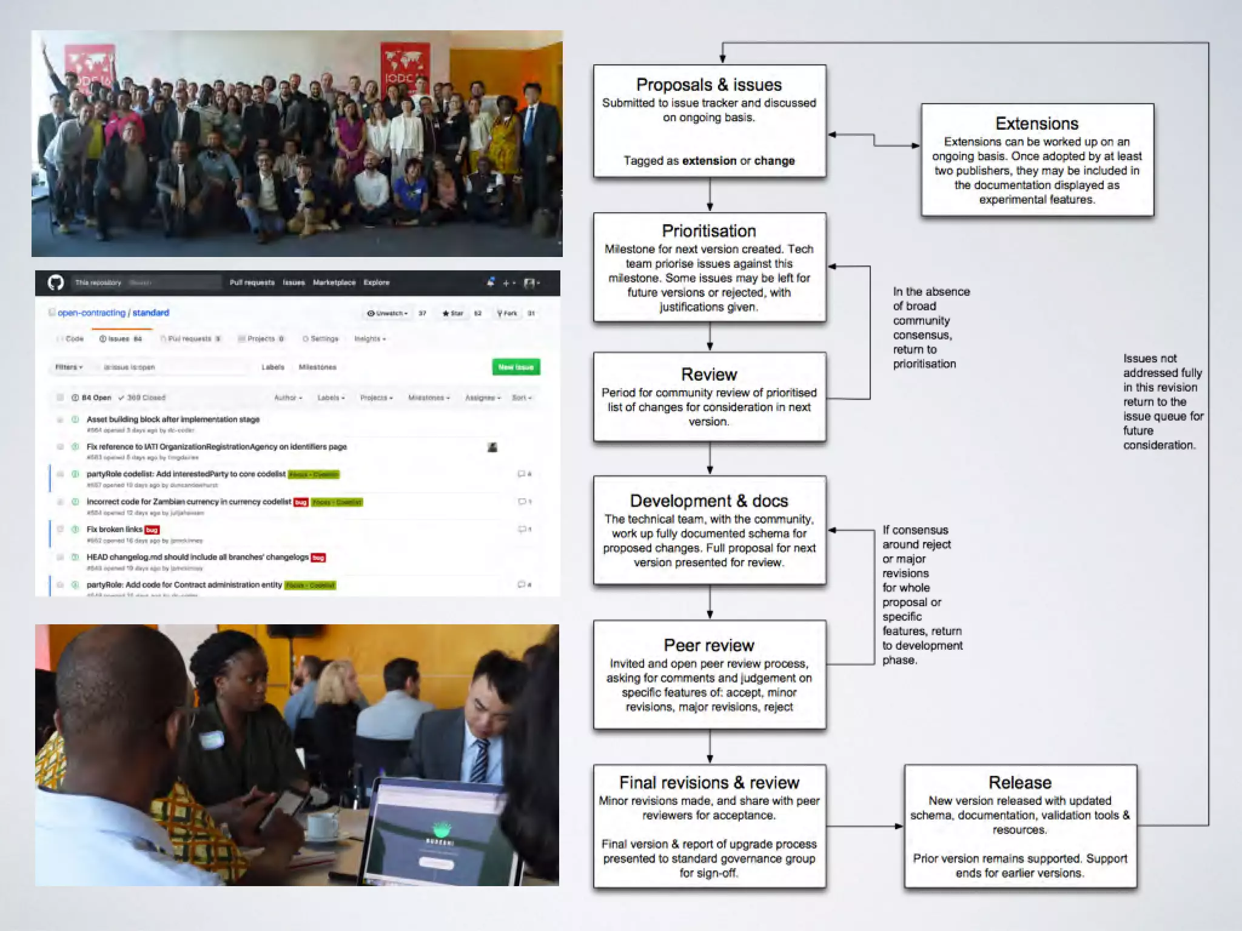Screen dimensions: 1242x931
Task: Open the Sort dropdown
Action: [521, 398]
